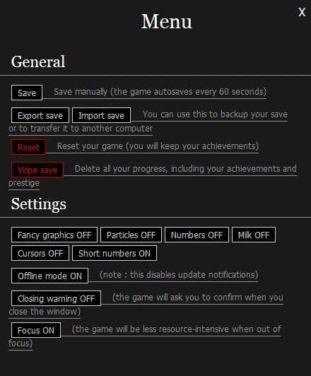
Task: Toggle Fancy graphics setting
Action: pos(54,235)
